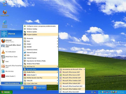Launch Microsoft Office Word 2007 from submenu
The height and width of the screenshot is (94, 126).
coord(72,92)
